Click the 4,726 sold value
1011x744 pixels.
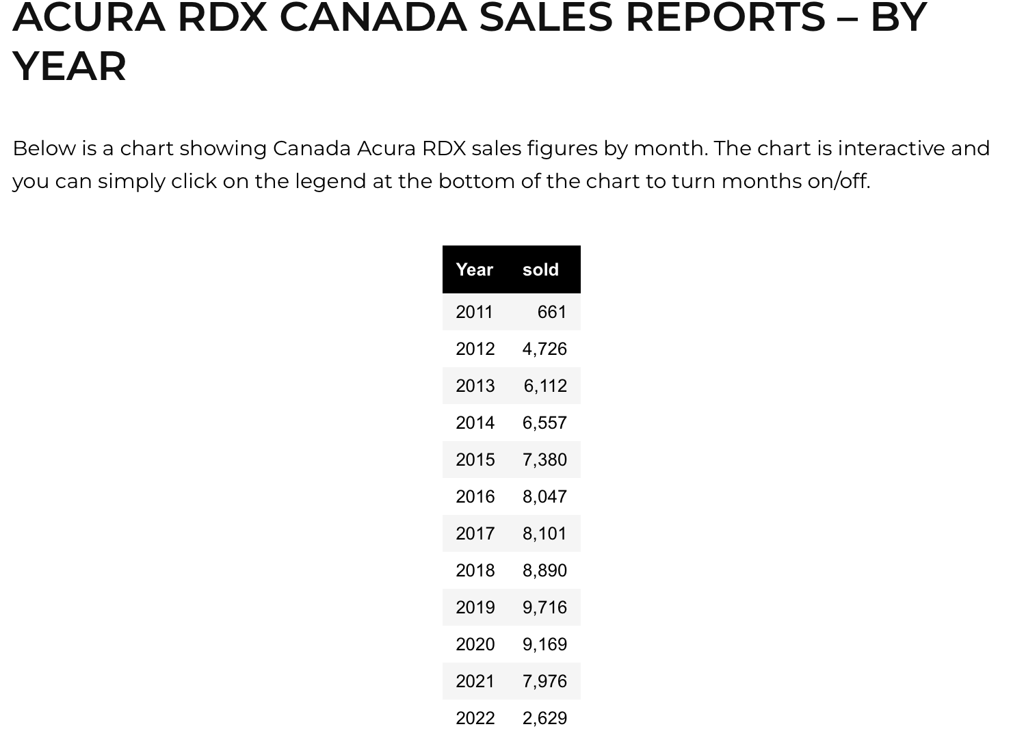click(544, 349)
